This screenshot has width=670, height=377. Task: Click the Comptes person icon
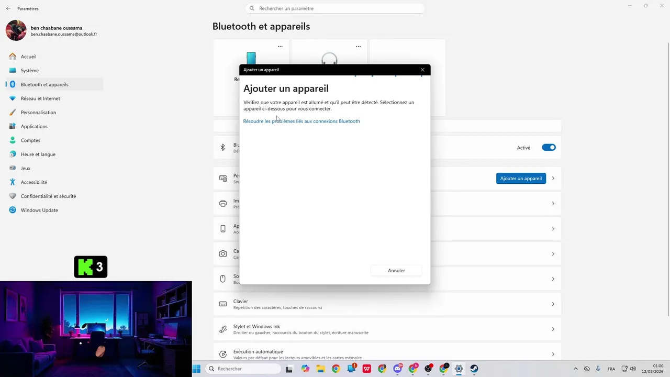13,140
